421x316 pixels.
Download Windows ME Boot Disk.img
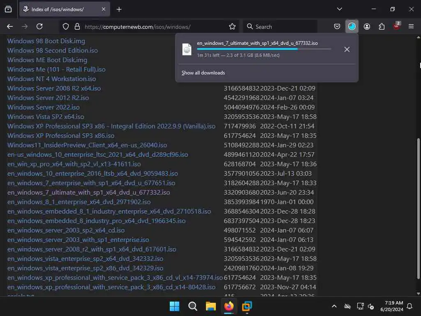47,60
